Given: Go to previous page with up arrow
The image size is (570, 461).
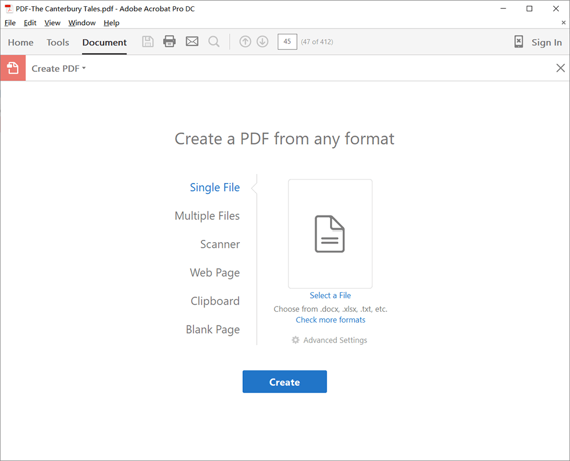Looking at the screenshot, I should [x=245, y=42].
